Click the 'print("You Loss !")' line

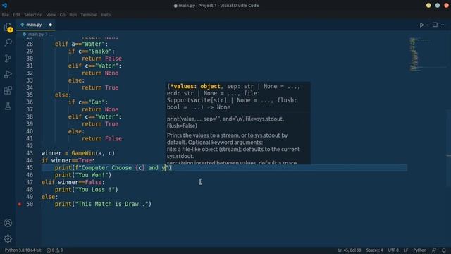pos(87,190)
